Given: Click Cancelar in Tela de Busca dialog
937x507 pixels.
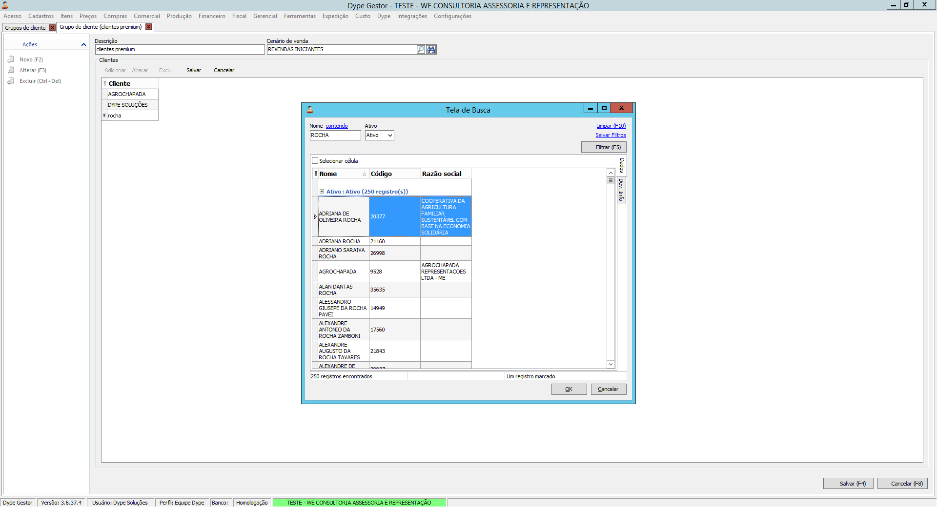Looking at the screenshot, I should (609, 389).
